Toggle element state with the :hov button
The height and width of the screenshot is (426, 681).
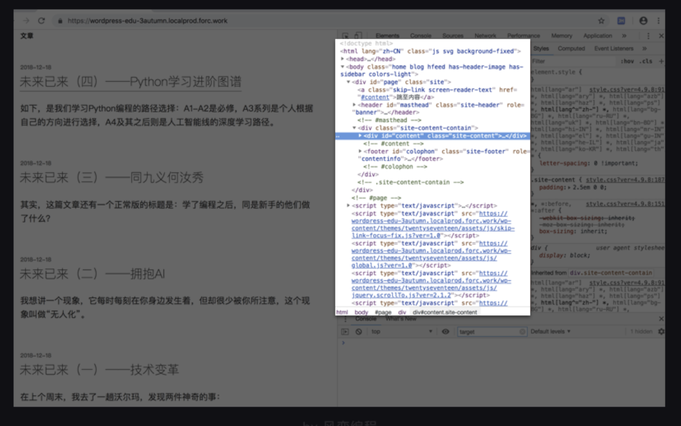click(x=629, y=60)
